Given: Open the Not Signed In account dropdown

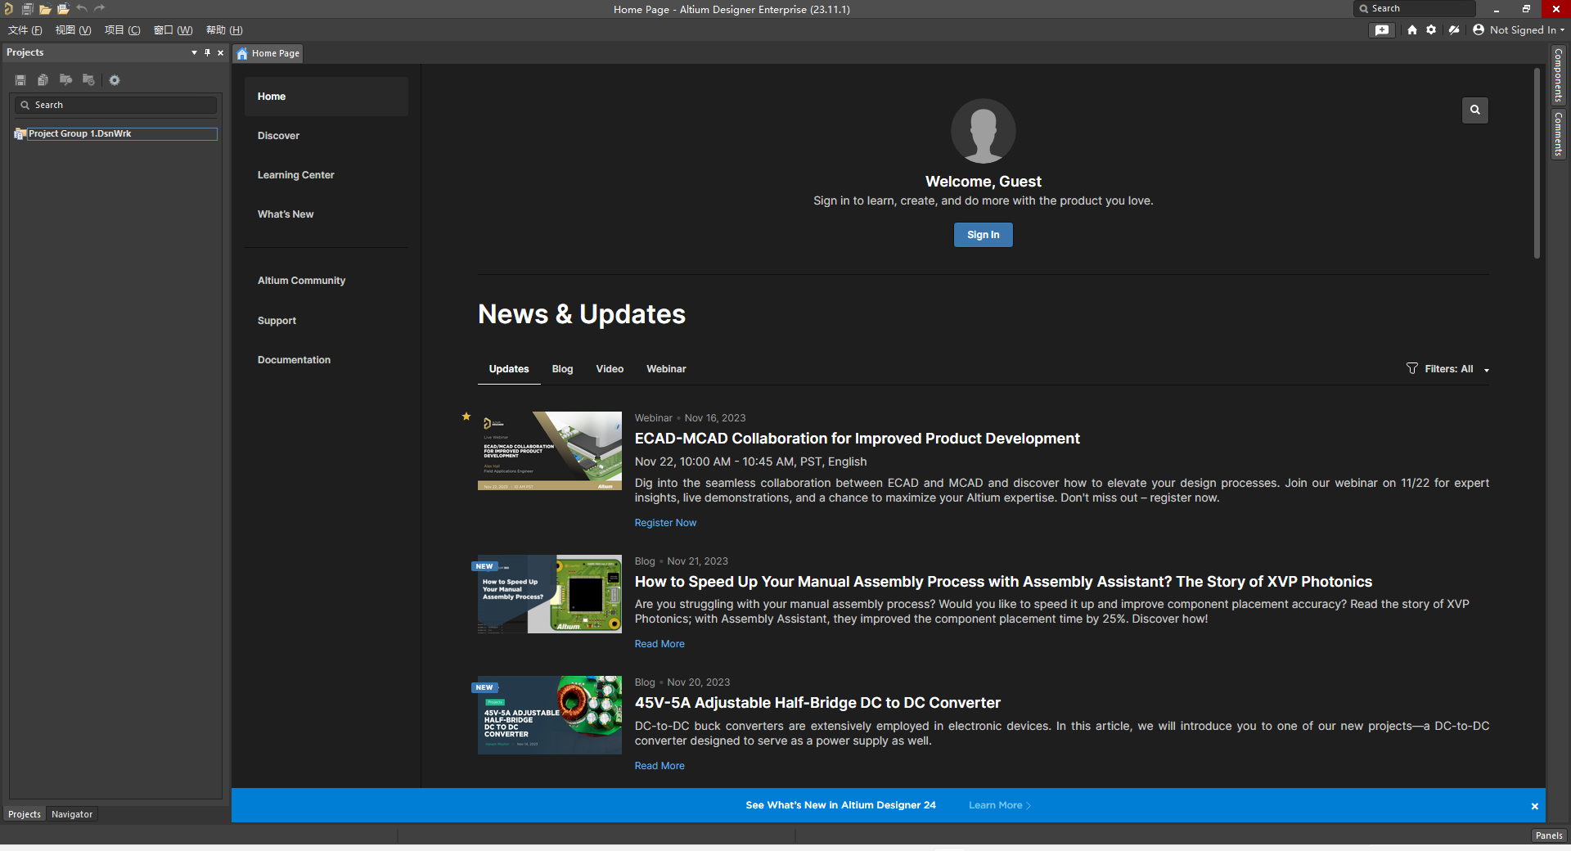Looking at the screenshot, I should tap(1519, 30).
